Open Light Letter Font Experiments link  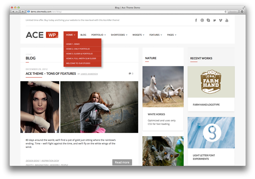204,157
